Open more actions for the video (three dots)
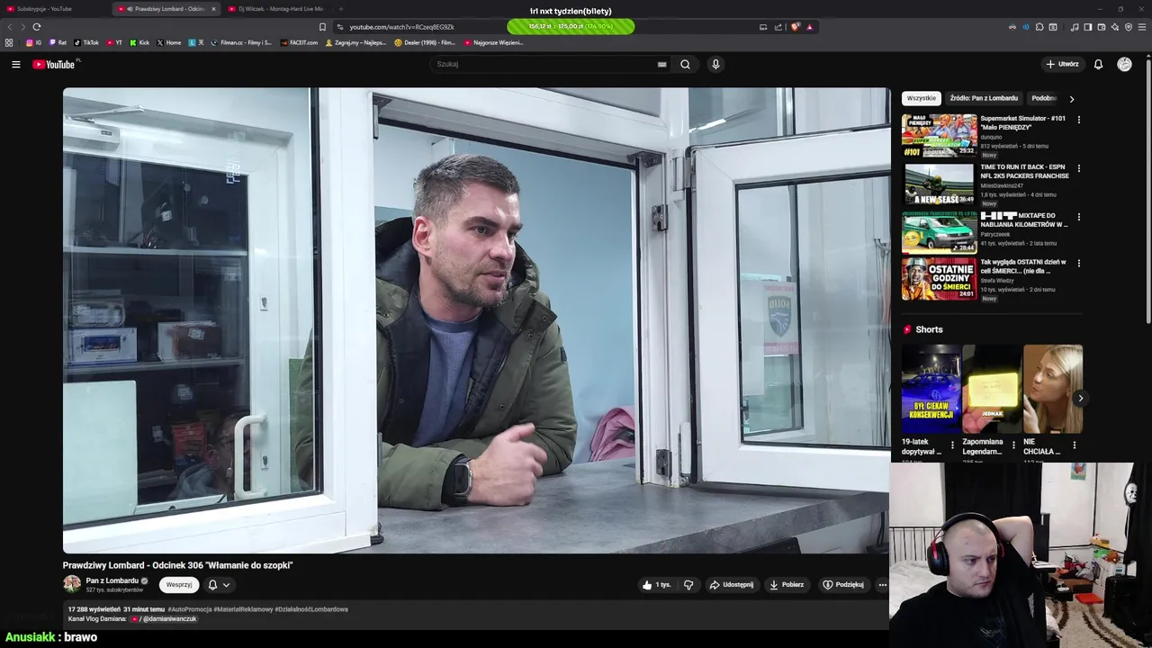The width and height of the screenshot is (1152, 648). point(882,584)
